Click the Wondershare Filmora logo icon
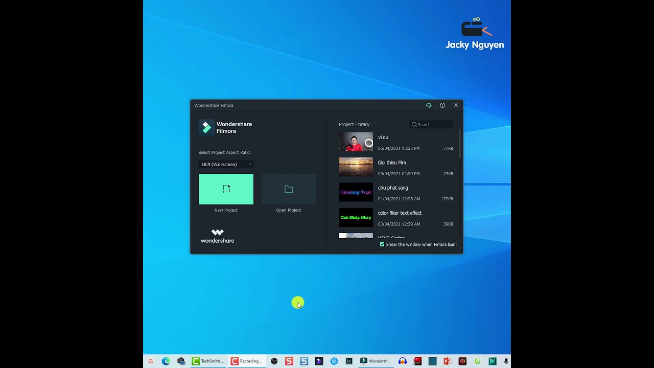654x368 pixels. point(206,127)
